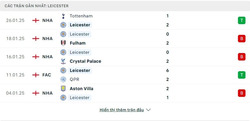Image resolution: width=250 pixels, height=121 pixels.
Task: Open the Tottenham team name
Action: (x=81, y=16)
